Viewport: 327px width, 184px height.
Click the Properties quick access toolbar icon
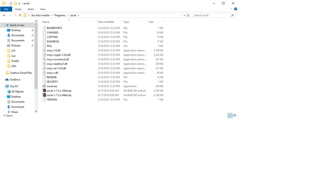pos(11,3)
